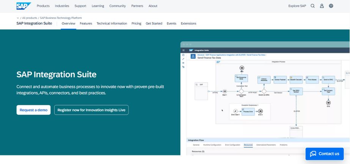Screen dimensions: 350x164
Task: Open the Events tab
Action: [171, 23]
